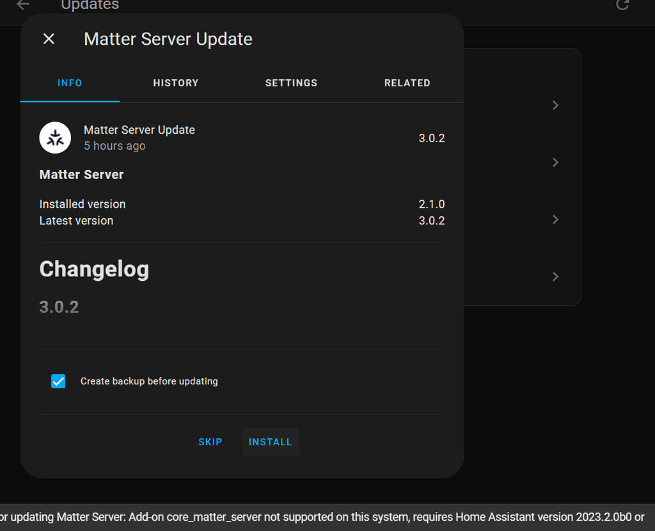Expand the second update list entry
Screen dimensions: 655x531
(x=555, y=162)
